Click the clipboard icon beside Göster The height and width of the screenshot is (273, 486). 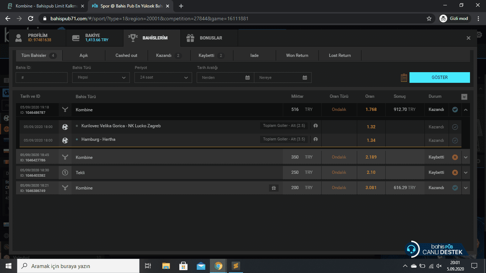click(404, 77)
